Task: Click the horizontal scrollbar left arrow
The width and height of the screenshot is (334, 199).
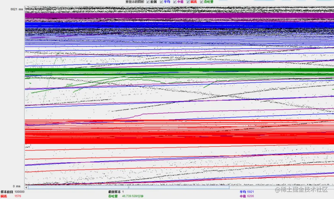Action: (26, 187)
